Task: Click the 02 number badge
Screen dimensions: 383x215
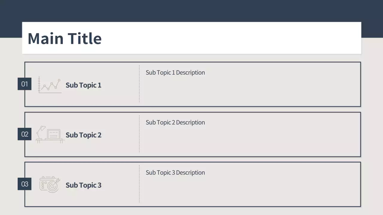Action: [25, 134]
